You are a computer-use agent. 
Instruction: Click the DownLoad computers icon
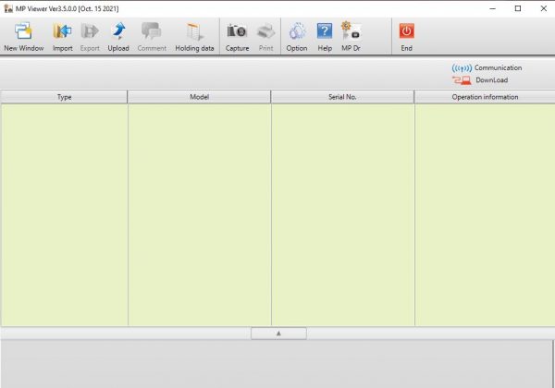click(462, 80)
